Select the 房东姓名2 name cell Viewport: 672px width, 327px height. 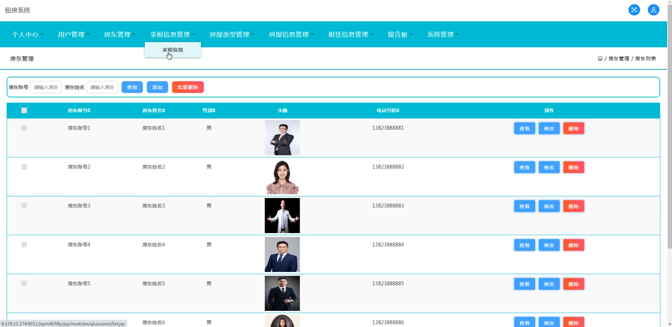pos(154,167)
